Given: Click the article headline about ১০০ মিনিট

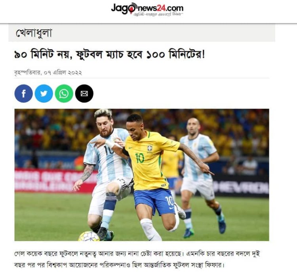Looking at the screenshot, I should [110, 55].
